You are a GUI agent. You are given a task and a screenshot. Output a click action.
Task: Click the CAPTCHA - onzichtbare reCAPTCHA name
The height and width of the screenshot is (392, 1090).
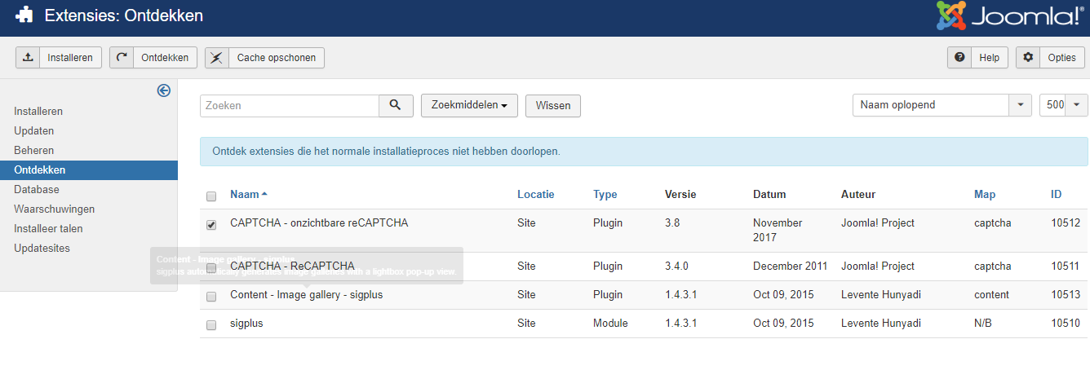(x=319, y=222)
